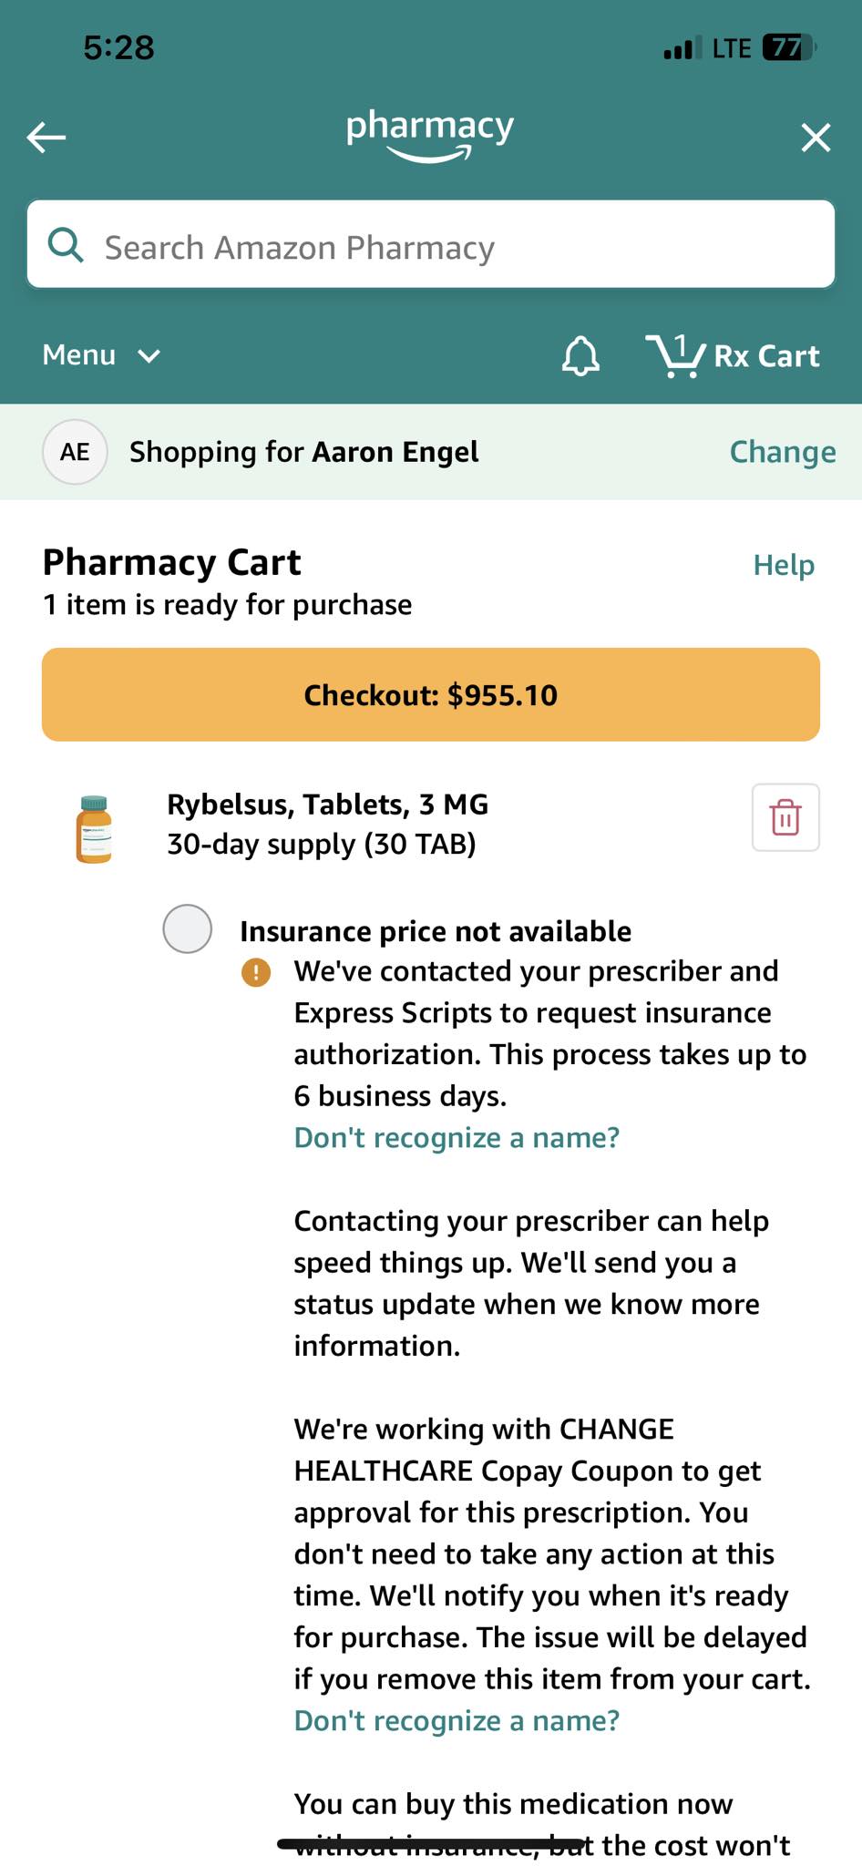Delete Rybelsus using trash icon

785,817
